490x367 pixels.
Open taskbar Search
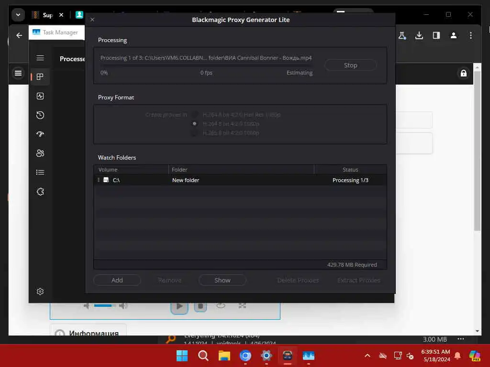(x=203, y=356)
